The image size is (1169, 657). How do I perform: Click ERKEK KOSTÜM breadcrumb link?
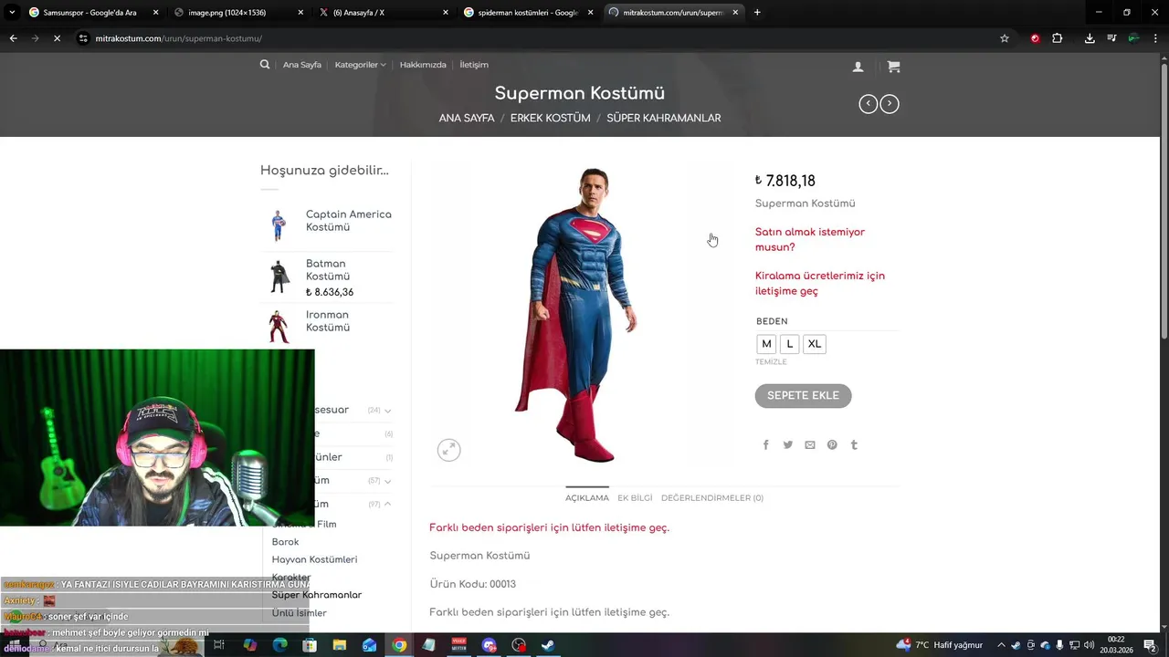[x=551, y=119]
